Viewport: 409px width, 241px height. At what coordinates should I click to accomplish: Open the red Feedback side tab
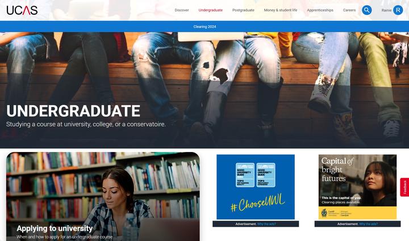tap(404, 187)
